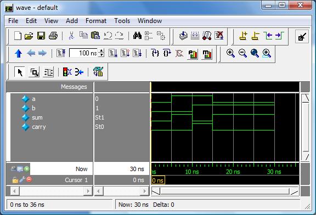Click the waveform vertical scrollbar
This screenshot has height=215, width=316.
[x=306, y=127]
